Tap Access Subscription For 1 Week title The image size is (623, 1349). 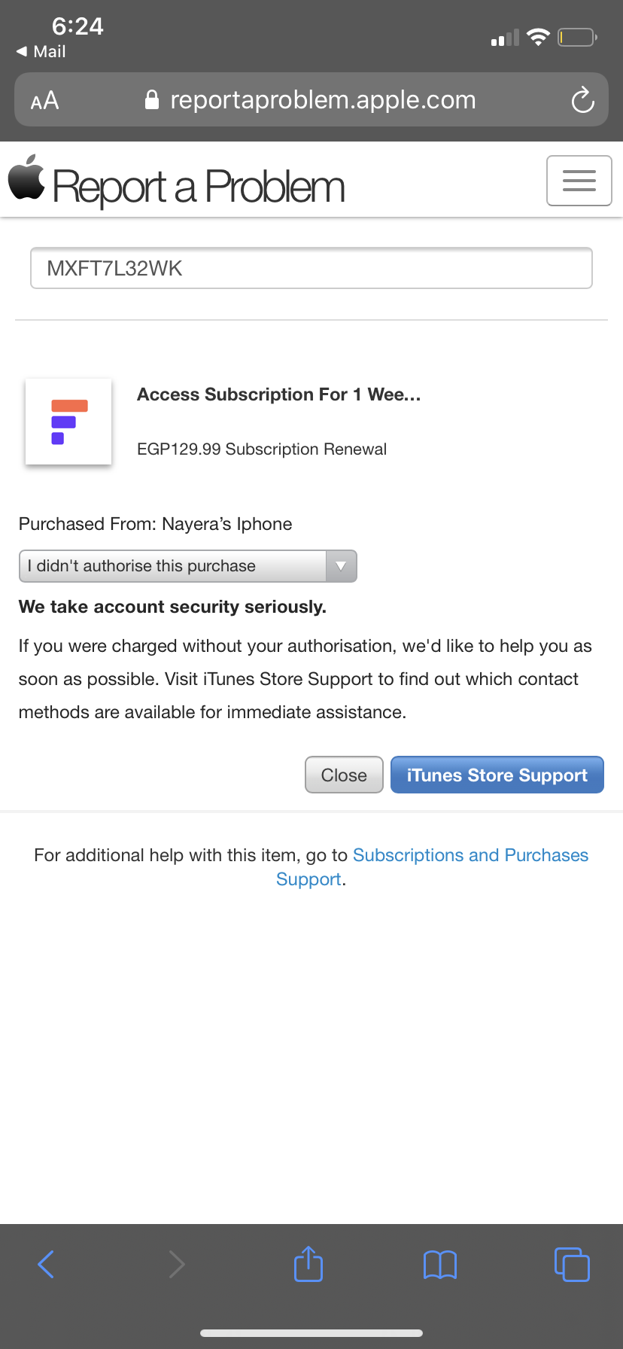coord(278,394)
